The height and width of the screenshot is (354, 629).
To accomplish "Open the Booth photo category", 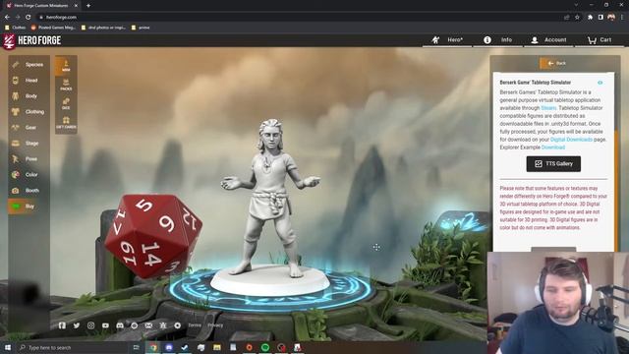I will pyautogui.click(x=29, y=190).
